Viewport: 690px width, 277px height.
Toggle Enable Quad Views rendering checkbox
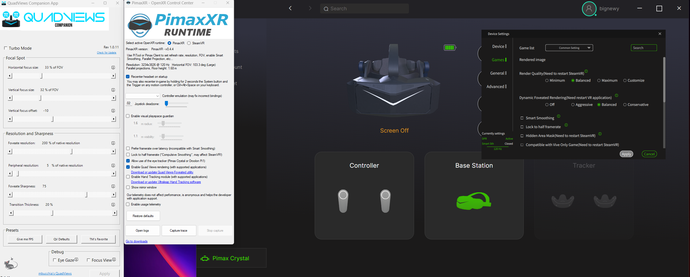(x=128, y=167)
